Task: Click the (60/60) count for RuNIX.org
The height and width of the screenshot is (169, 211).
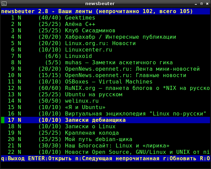Action: pyautogui.click(x=50, y=88)
